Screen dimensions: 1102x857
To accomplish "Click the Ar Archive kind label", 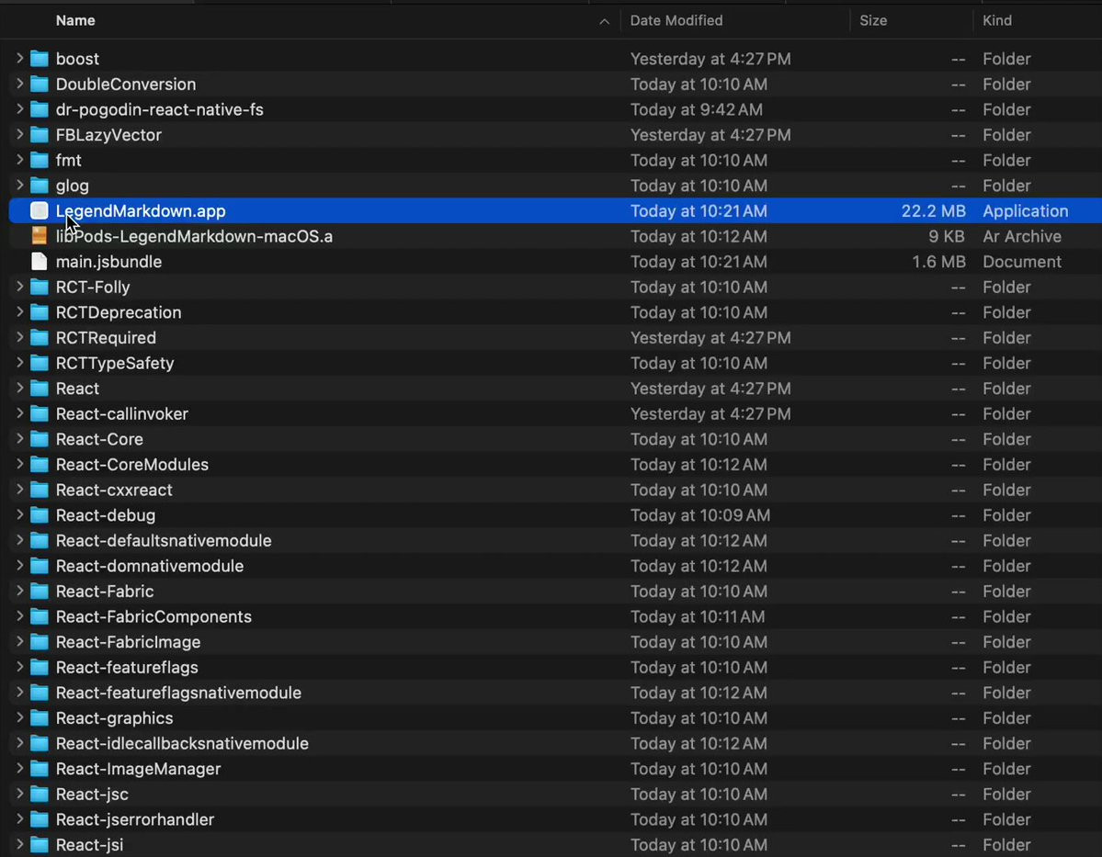I will click(x=1022, y=236).
